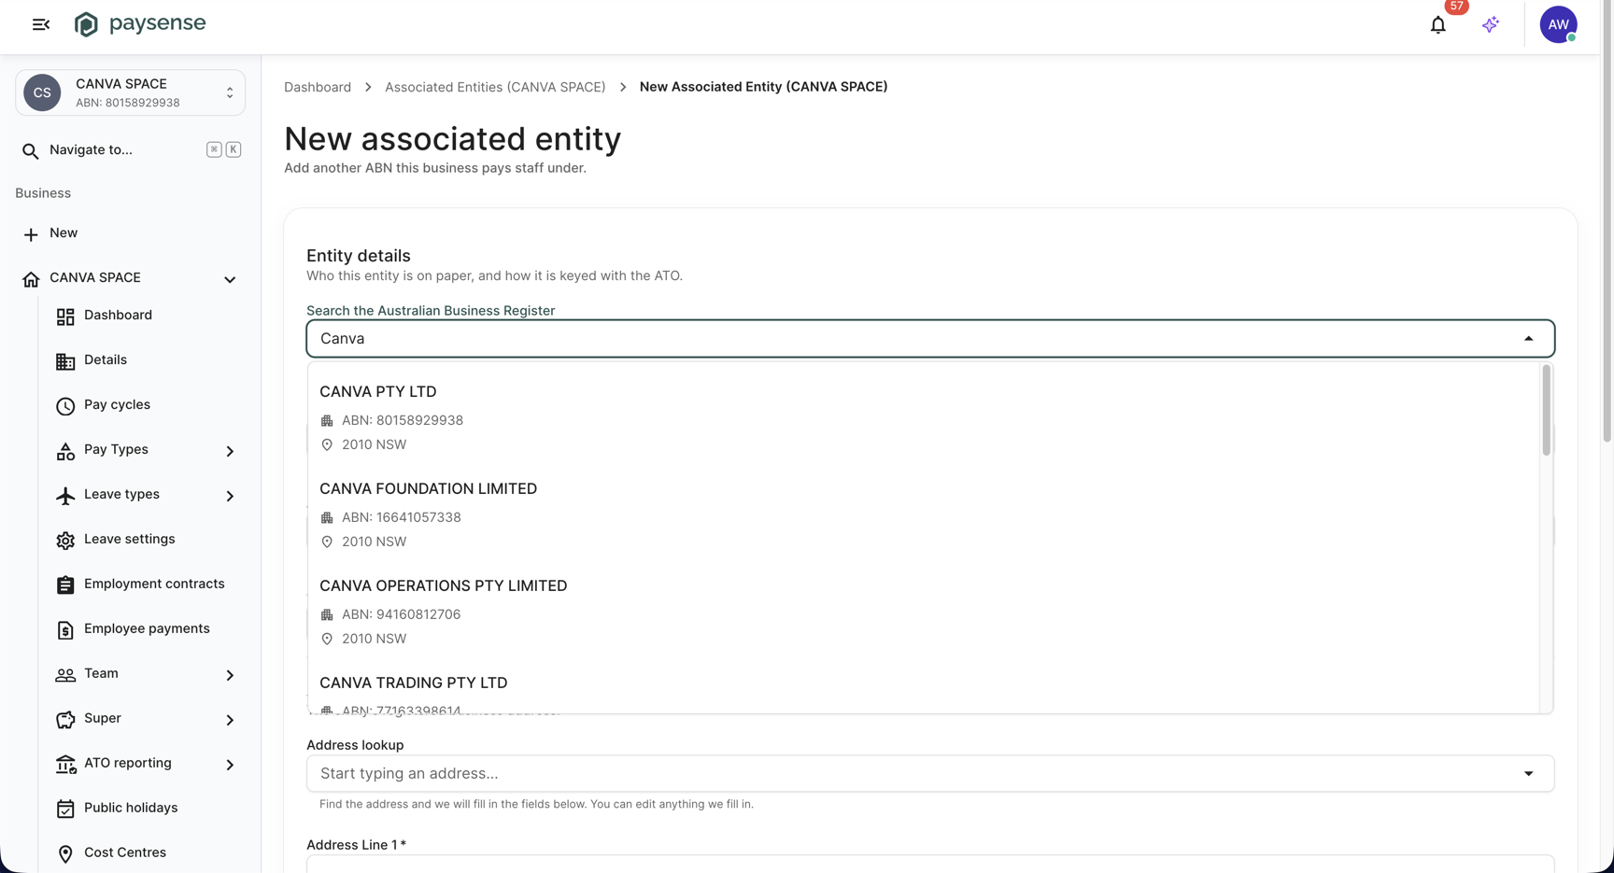The width and height of the screenshot is (1614, 873).
Task: Go to Employee payments page
Action: [x=145, y=629]
